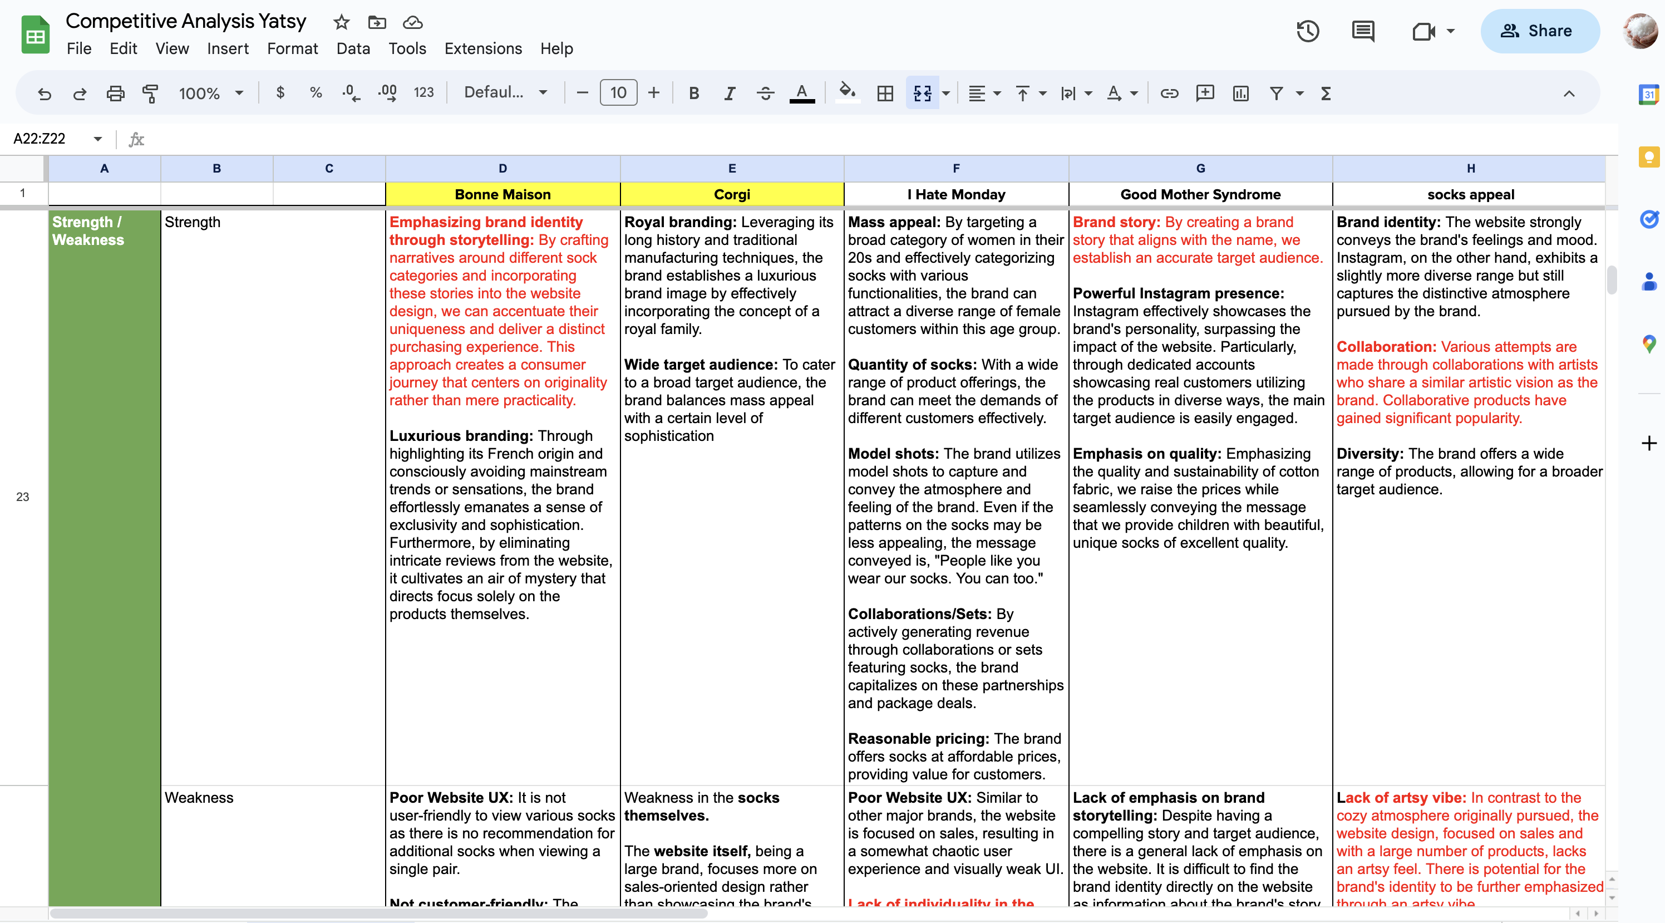Star the Competitive Analysis Yatsy document

341,23
